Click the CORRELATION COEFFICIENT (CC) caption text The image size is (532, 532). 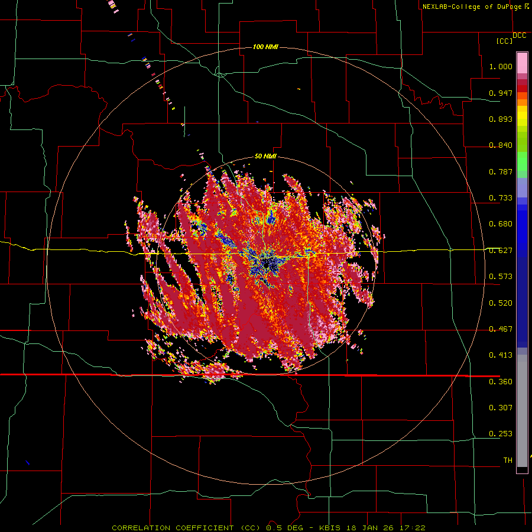tap(186, 528)
